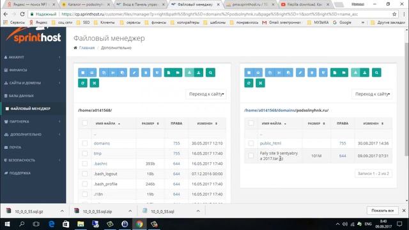Bookmark page with the star icon
The image size is (409, 230).
point(394,14)
